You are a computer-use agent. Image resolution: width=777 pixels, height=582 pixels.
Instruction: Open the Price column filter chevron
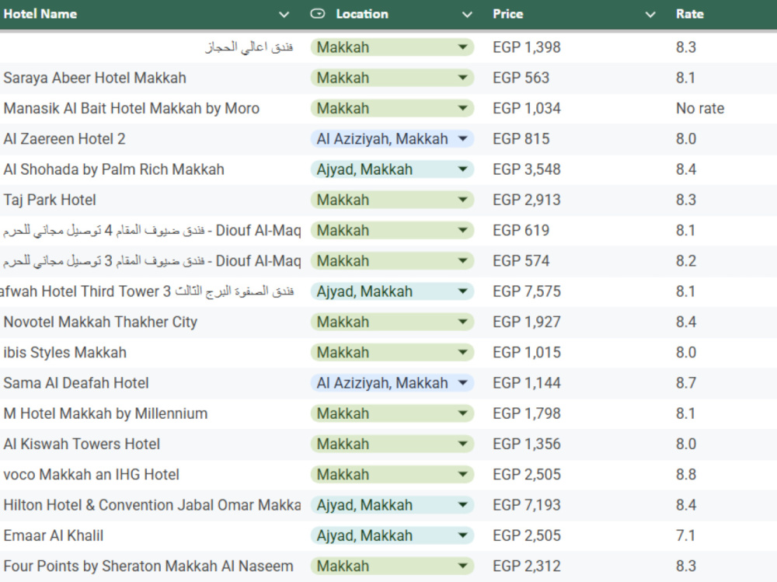[650, 15]
